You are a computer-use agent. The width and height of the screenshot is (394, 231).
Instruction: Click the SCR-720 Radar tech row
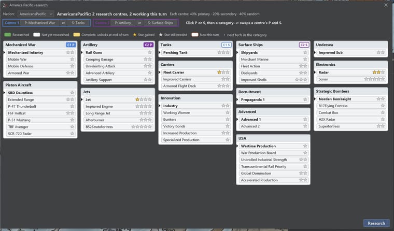40,134
